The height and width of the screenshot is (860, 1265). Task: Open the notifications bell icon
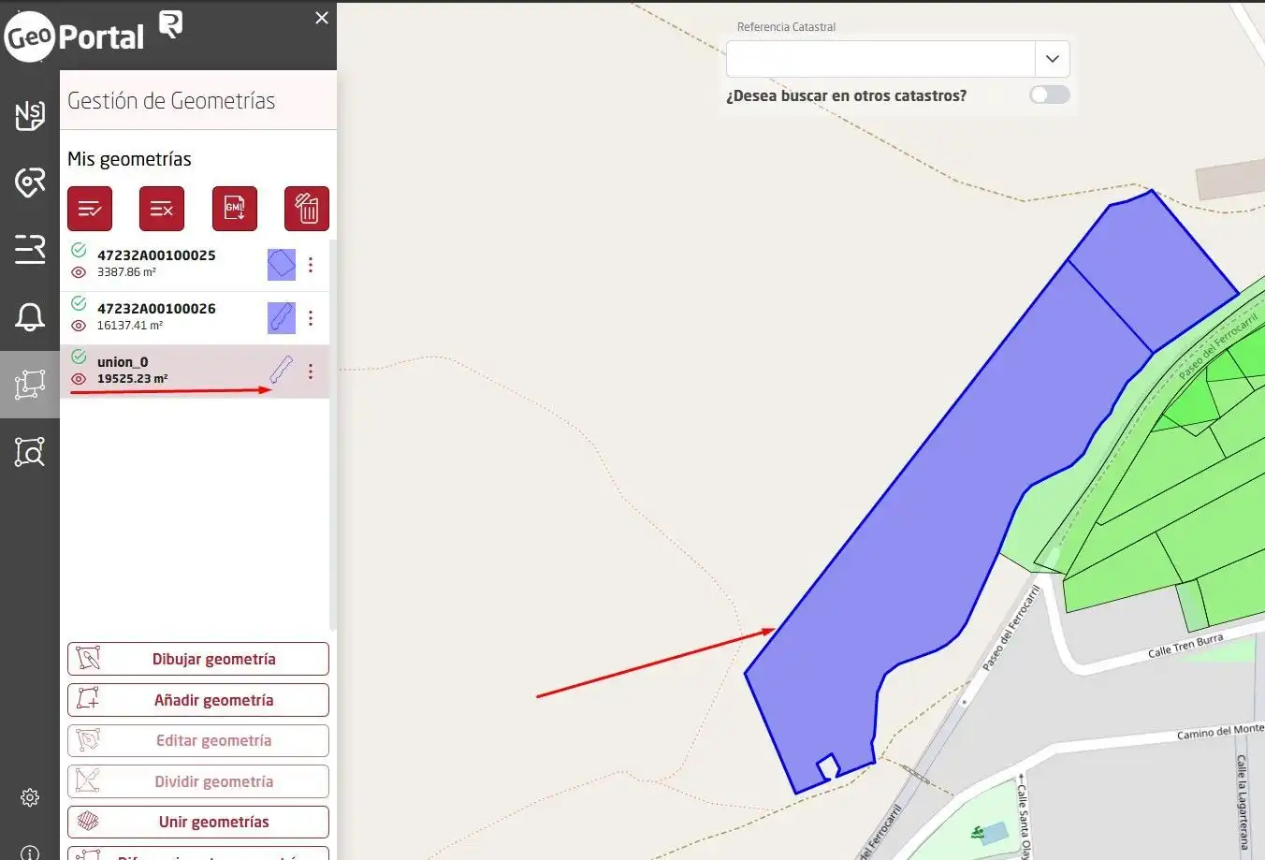[30, 316]
